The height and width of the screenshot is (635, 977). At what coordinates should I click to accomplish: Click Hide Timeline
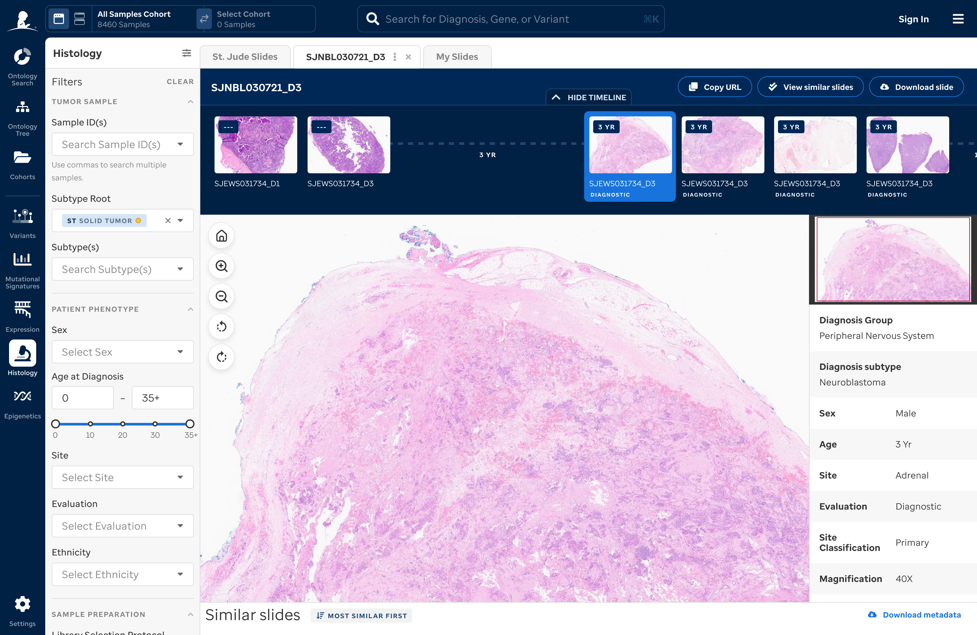(x=589, y=97)
